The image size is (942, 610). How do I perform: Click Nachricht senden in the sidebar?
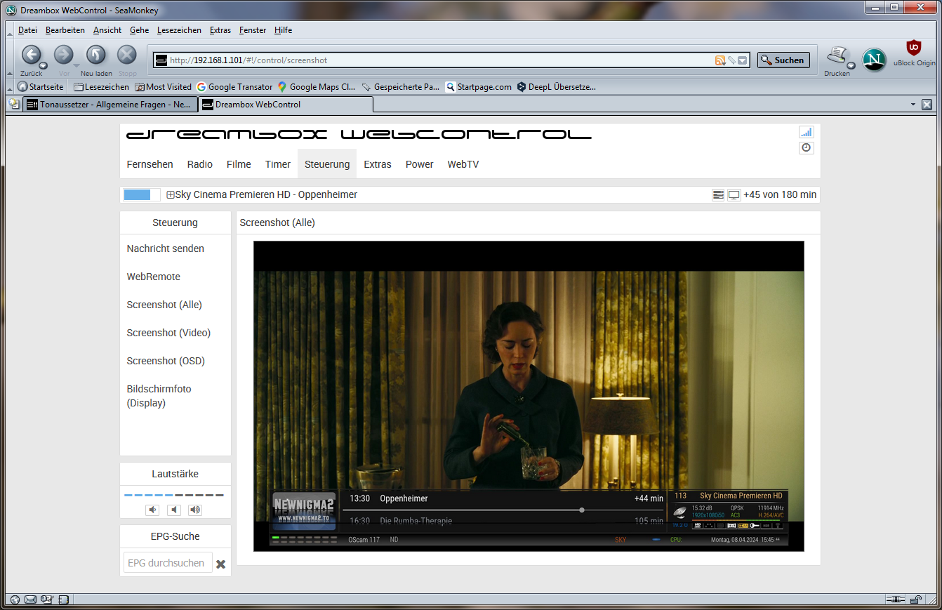coord(166,248)
